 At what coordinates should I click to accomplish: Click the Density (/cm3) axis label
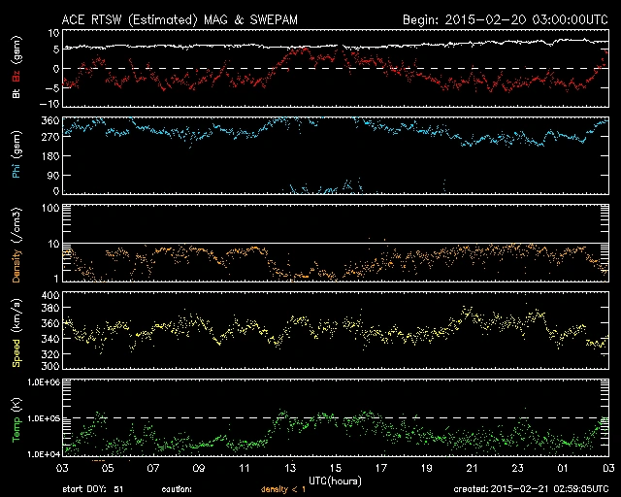[15, 248]
